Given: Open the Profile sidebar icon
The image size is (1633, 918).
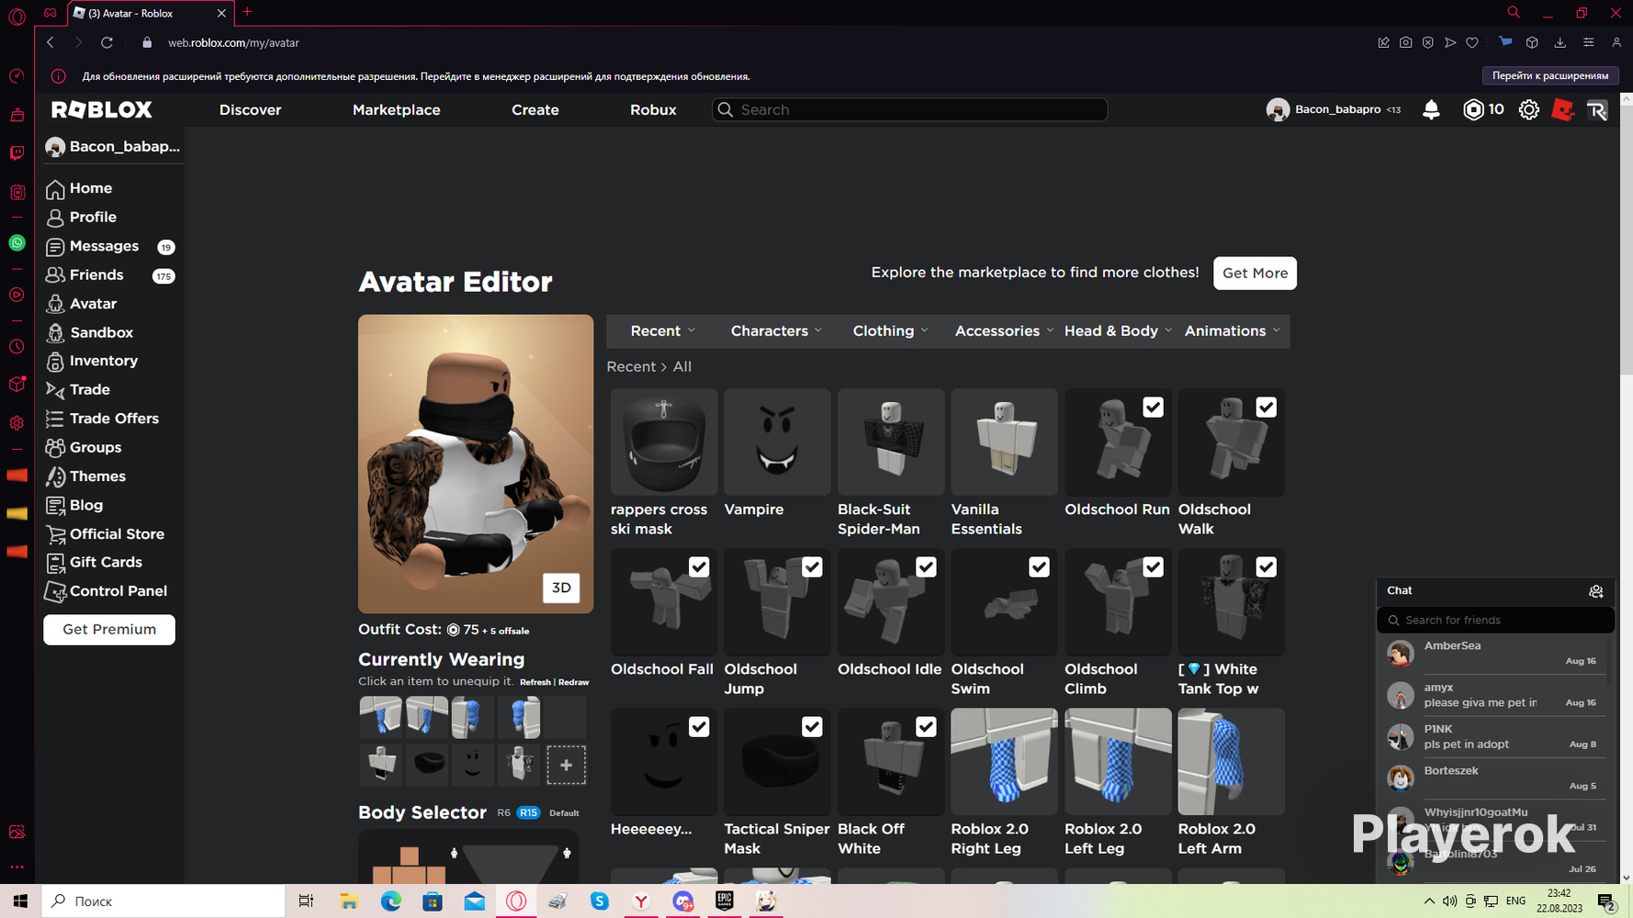Looking at the screenshot, I should 55,218.
